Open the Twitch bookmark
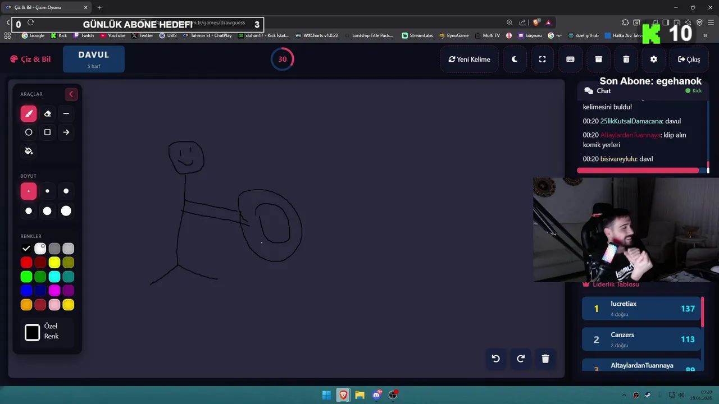719x404 pixels. click(x=84, y=35)
